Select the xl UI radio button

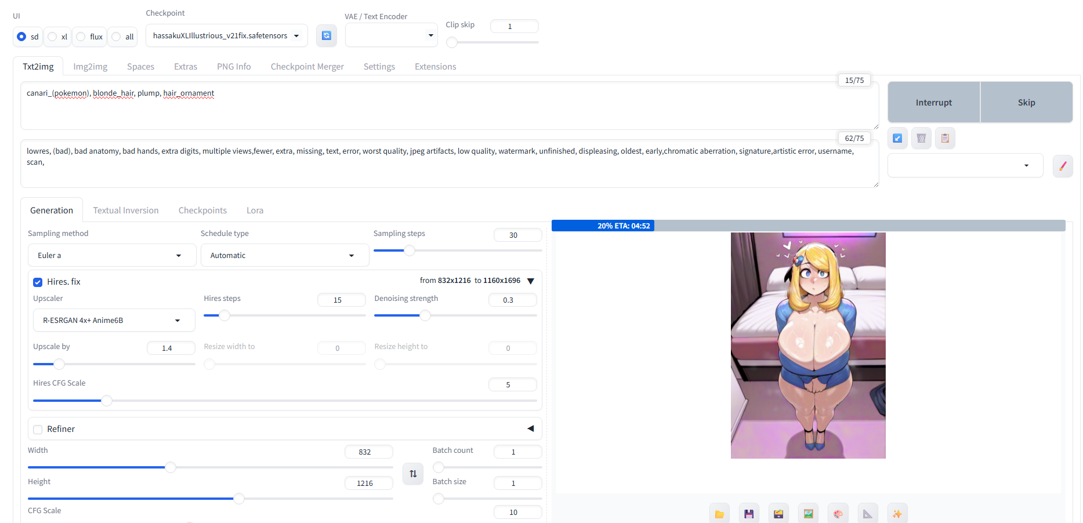[x=52, y=37]
